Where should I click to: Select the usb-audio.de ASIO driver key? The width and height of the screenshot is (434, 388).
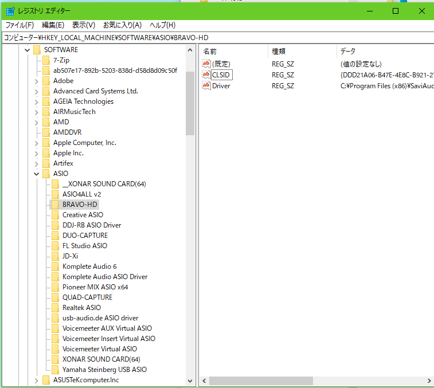pyautogui.click(x=100, y=318)
